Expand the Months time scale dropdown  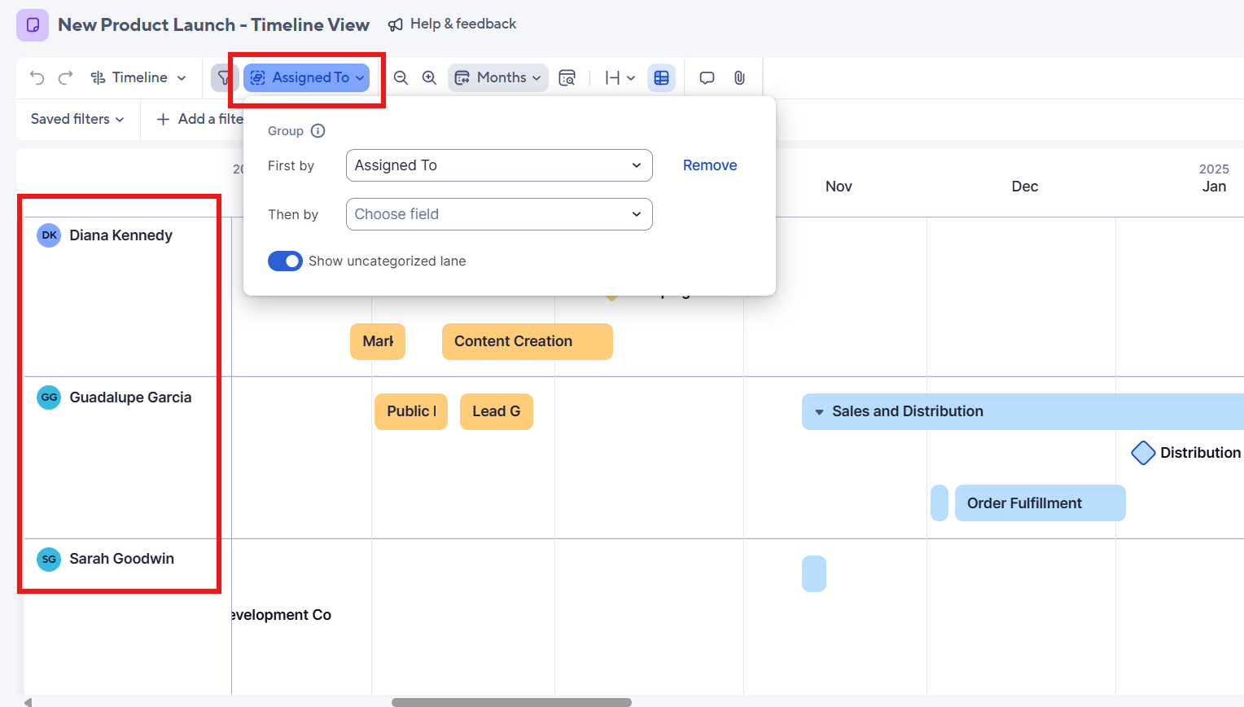(x=497, y=78)
